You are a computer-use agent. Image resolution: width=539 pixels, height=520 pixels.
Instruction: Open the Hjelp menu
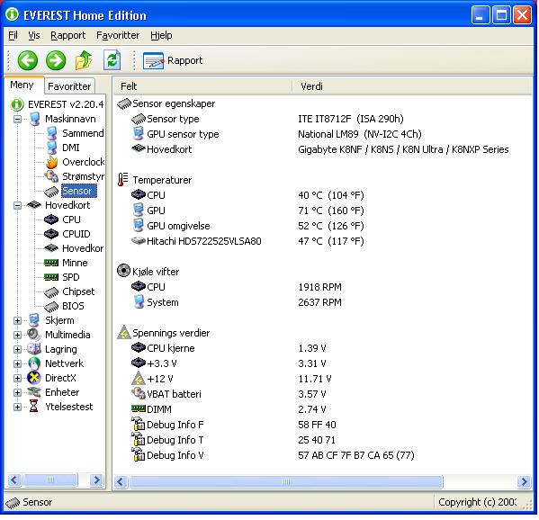(x=161, y=35)
